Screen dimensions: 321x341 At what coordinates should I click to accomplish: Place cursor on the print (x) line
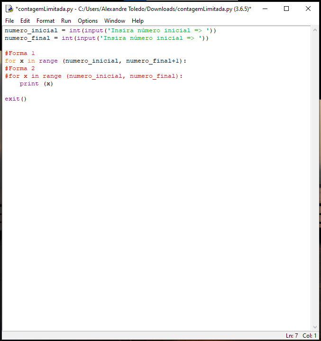(36, 84)
